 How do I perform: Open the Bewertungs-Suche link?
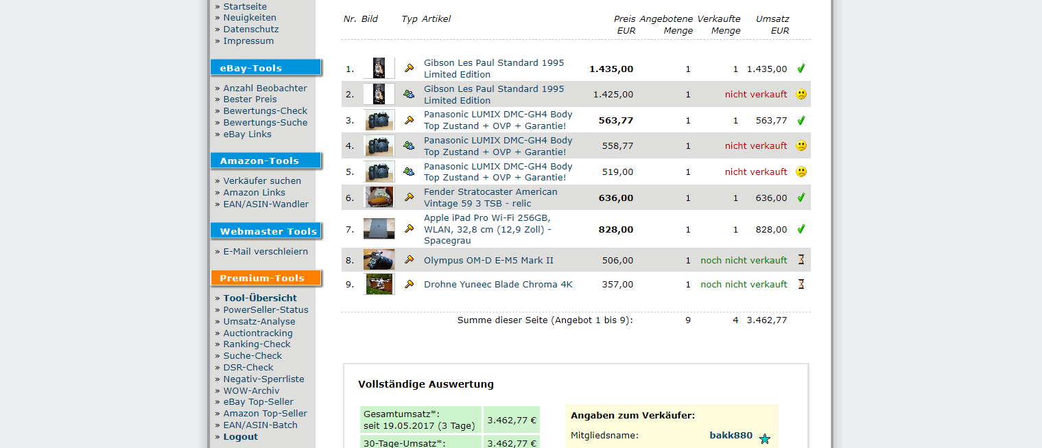pyautogui.click(x=265, y=123)
